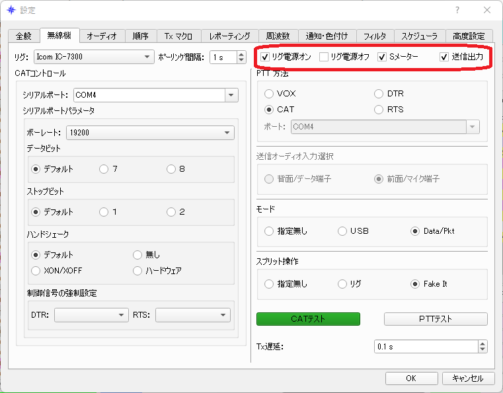Screen dimensions: 503x393
Task: Switch to the 通知・色付け tab
Action: (327, 36)
